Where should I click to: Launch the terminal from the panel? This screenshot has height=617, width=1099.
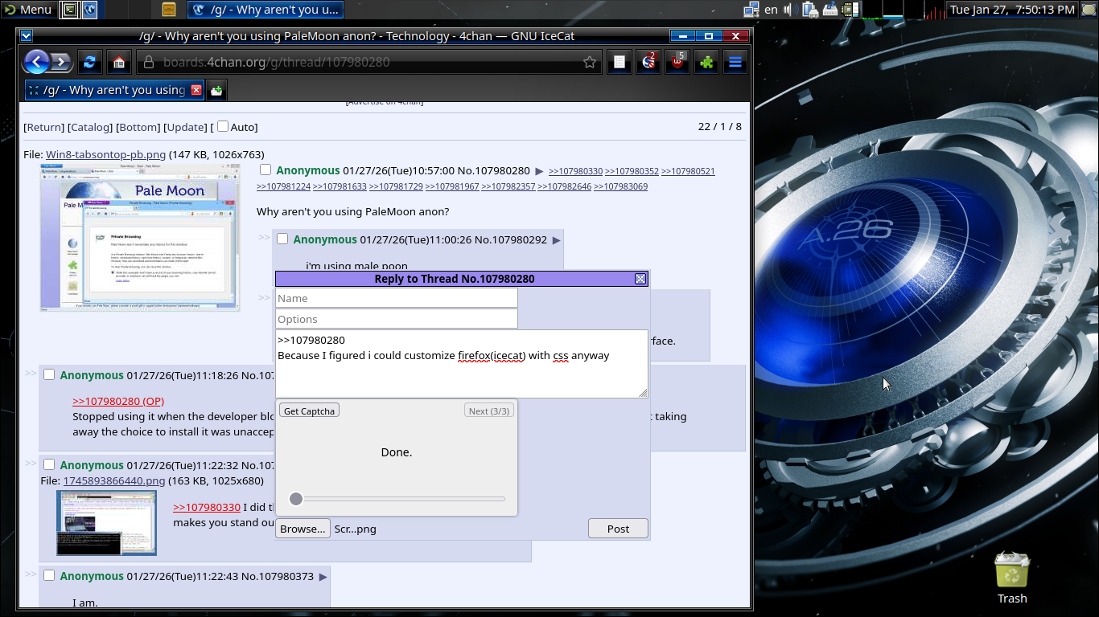[70, 10]
